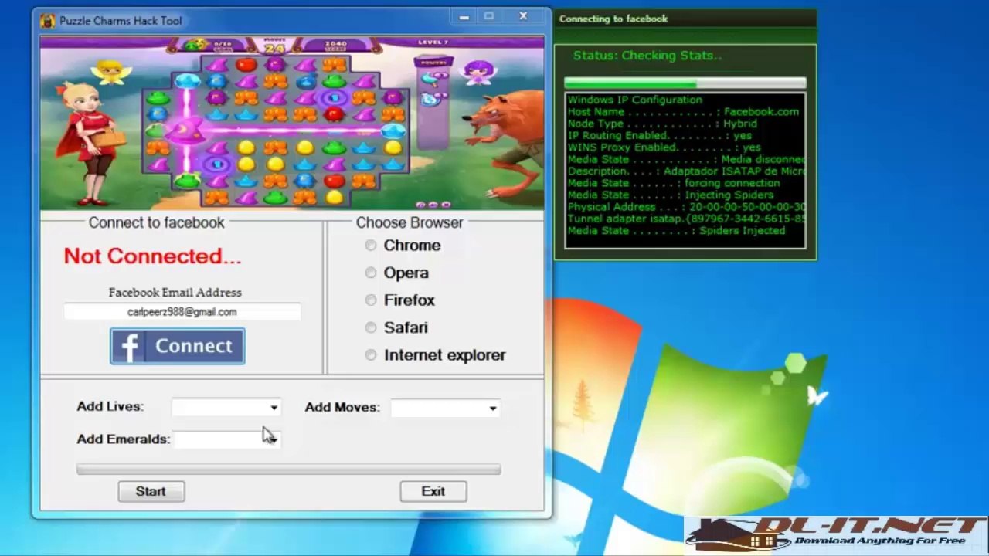The width and height of the screenshot is (989, 556).
Task: Click the 'Media State: forcing connection' log line
Action: pos(674,183)
